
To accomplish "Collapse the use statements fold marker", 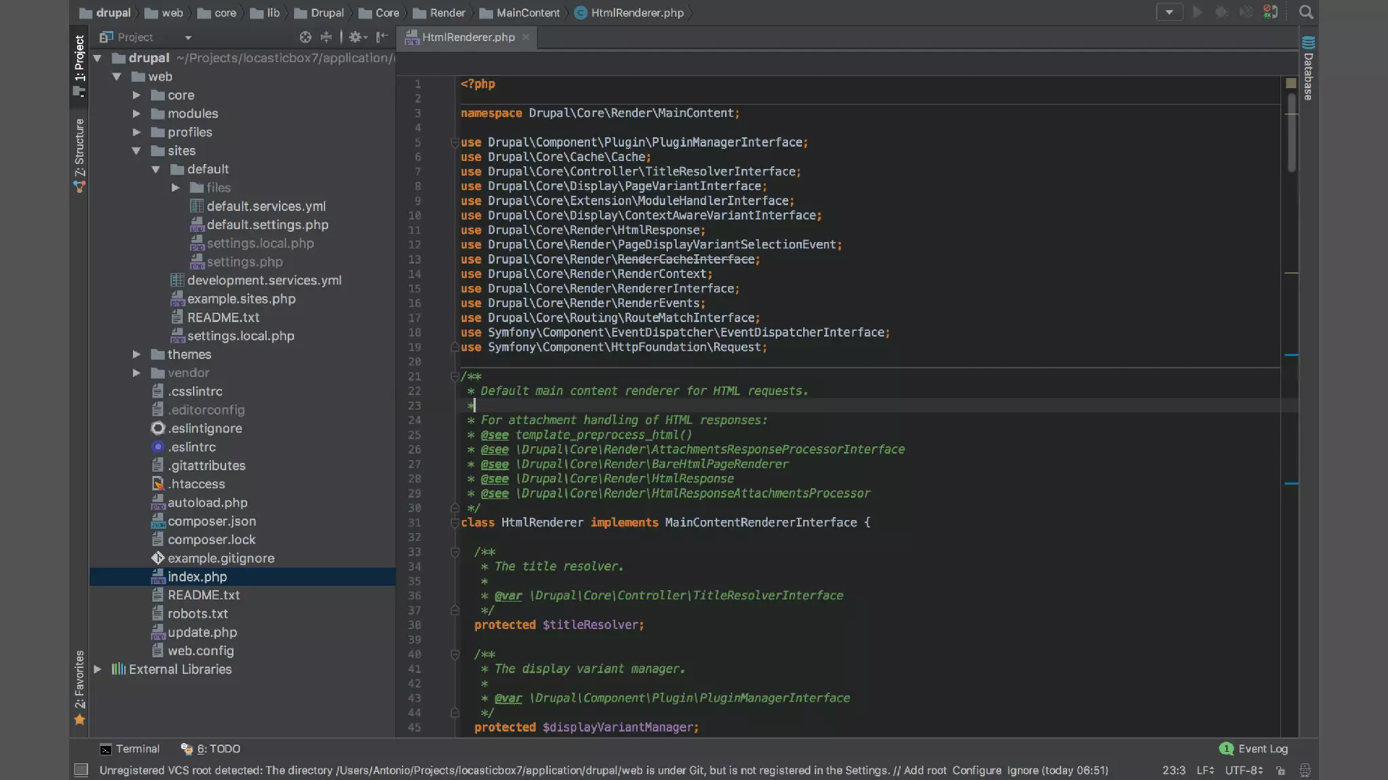I will pyautogui.click(x=455, y=143).
